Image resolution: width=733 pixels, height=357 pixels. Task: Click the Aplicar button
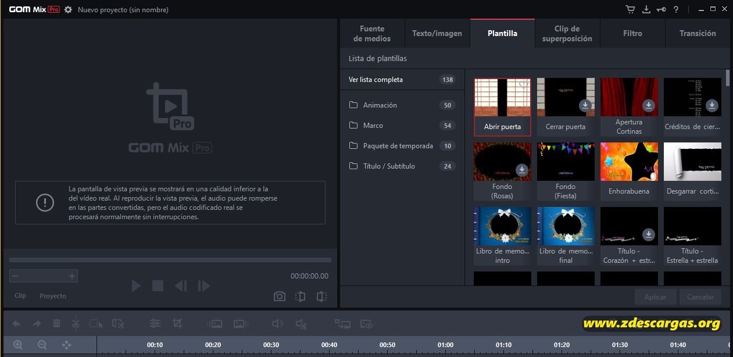tap(656, 297)
